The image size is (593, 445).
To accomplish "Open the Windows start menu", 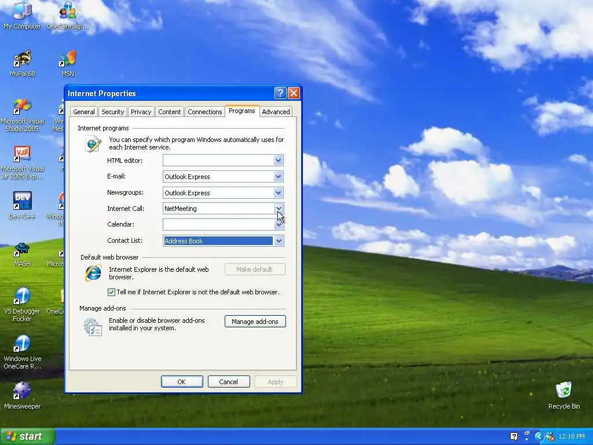I will tap(28, 436).
